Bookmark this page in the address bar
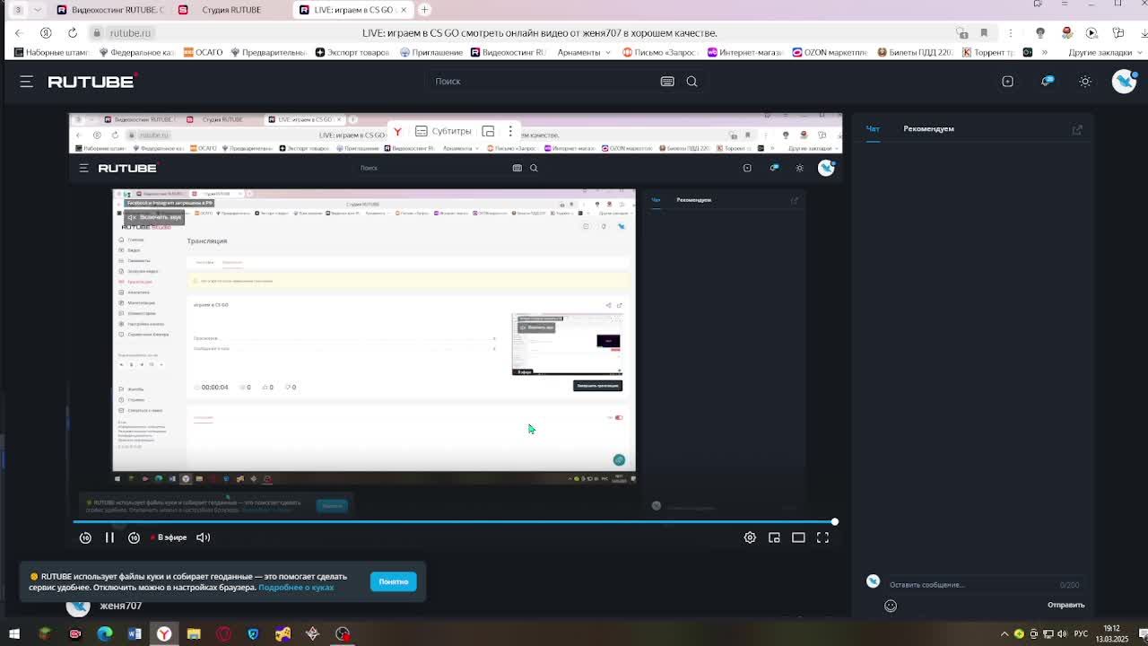The height and width of the screenshot is (646, 1148). [x=984, y=33]
